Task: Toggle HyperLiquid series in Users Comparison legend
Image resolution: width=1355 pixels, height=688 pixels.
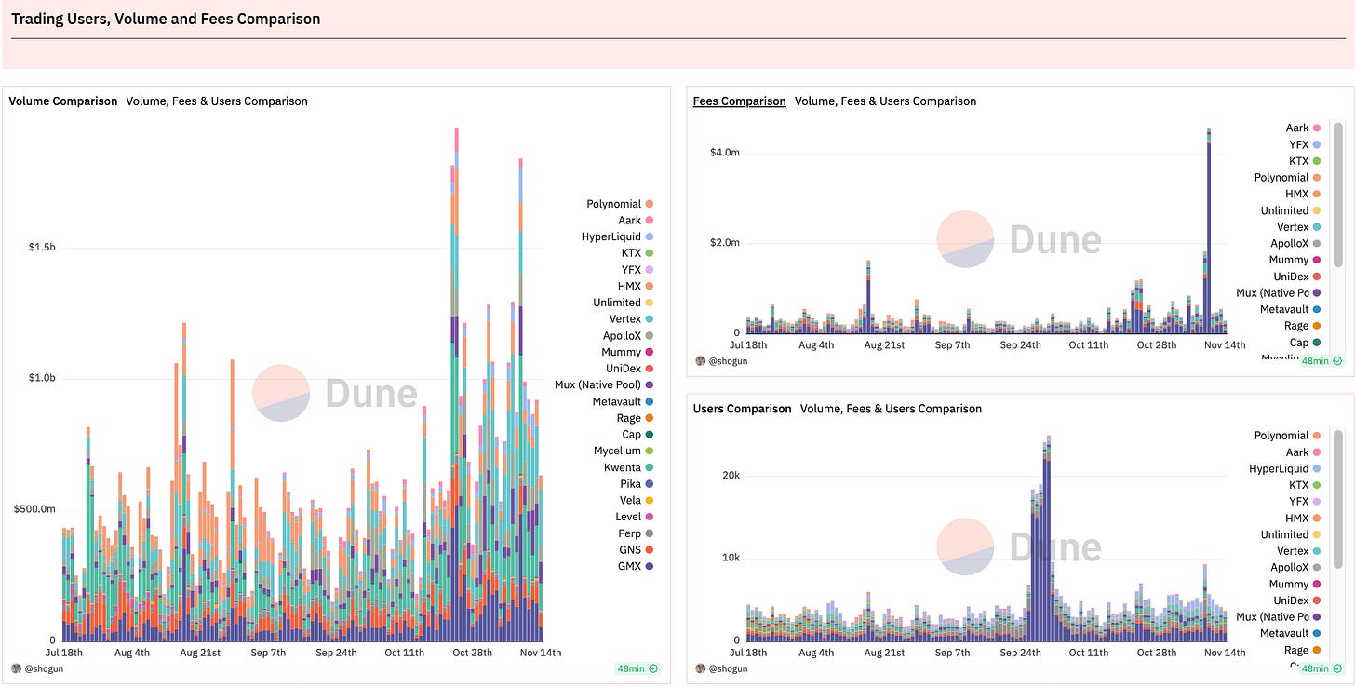Action: coord(1285,468)
